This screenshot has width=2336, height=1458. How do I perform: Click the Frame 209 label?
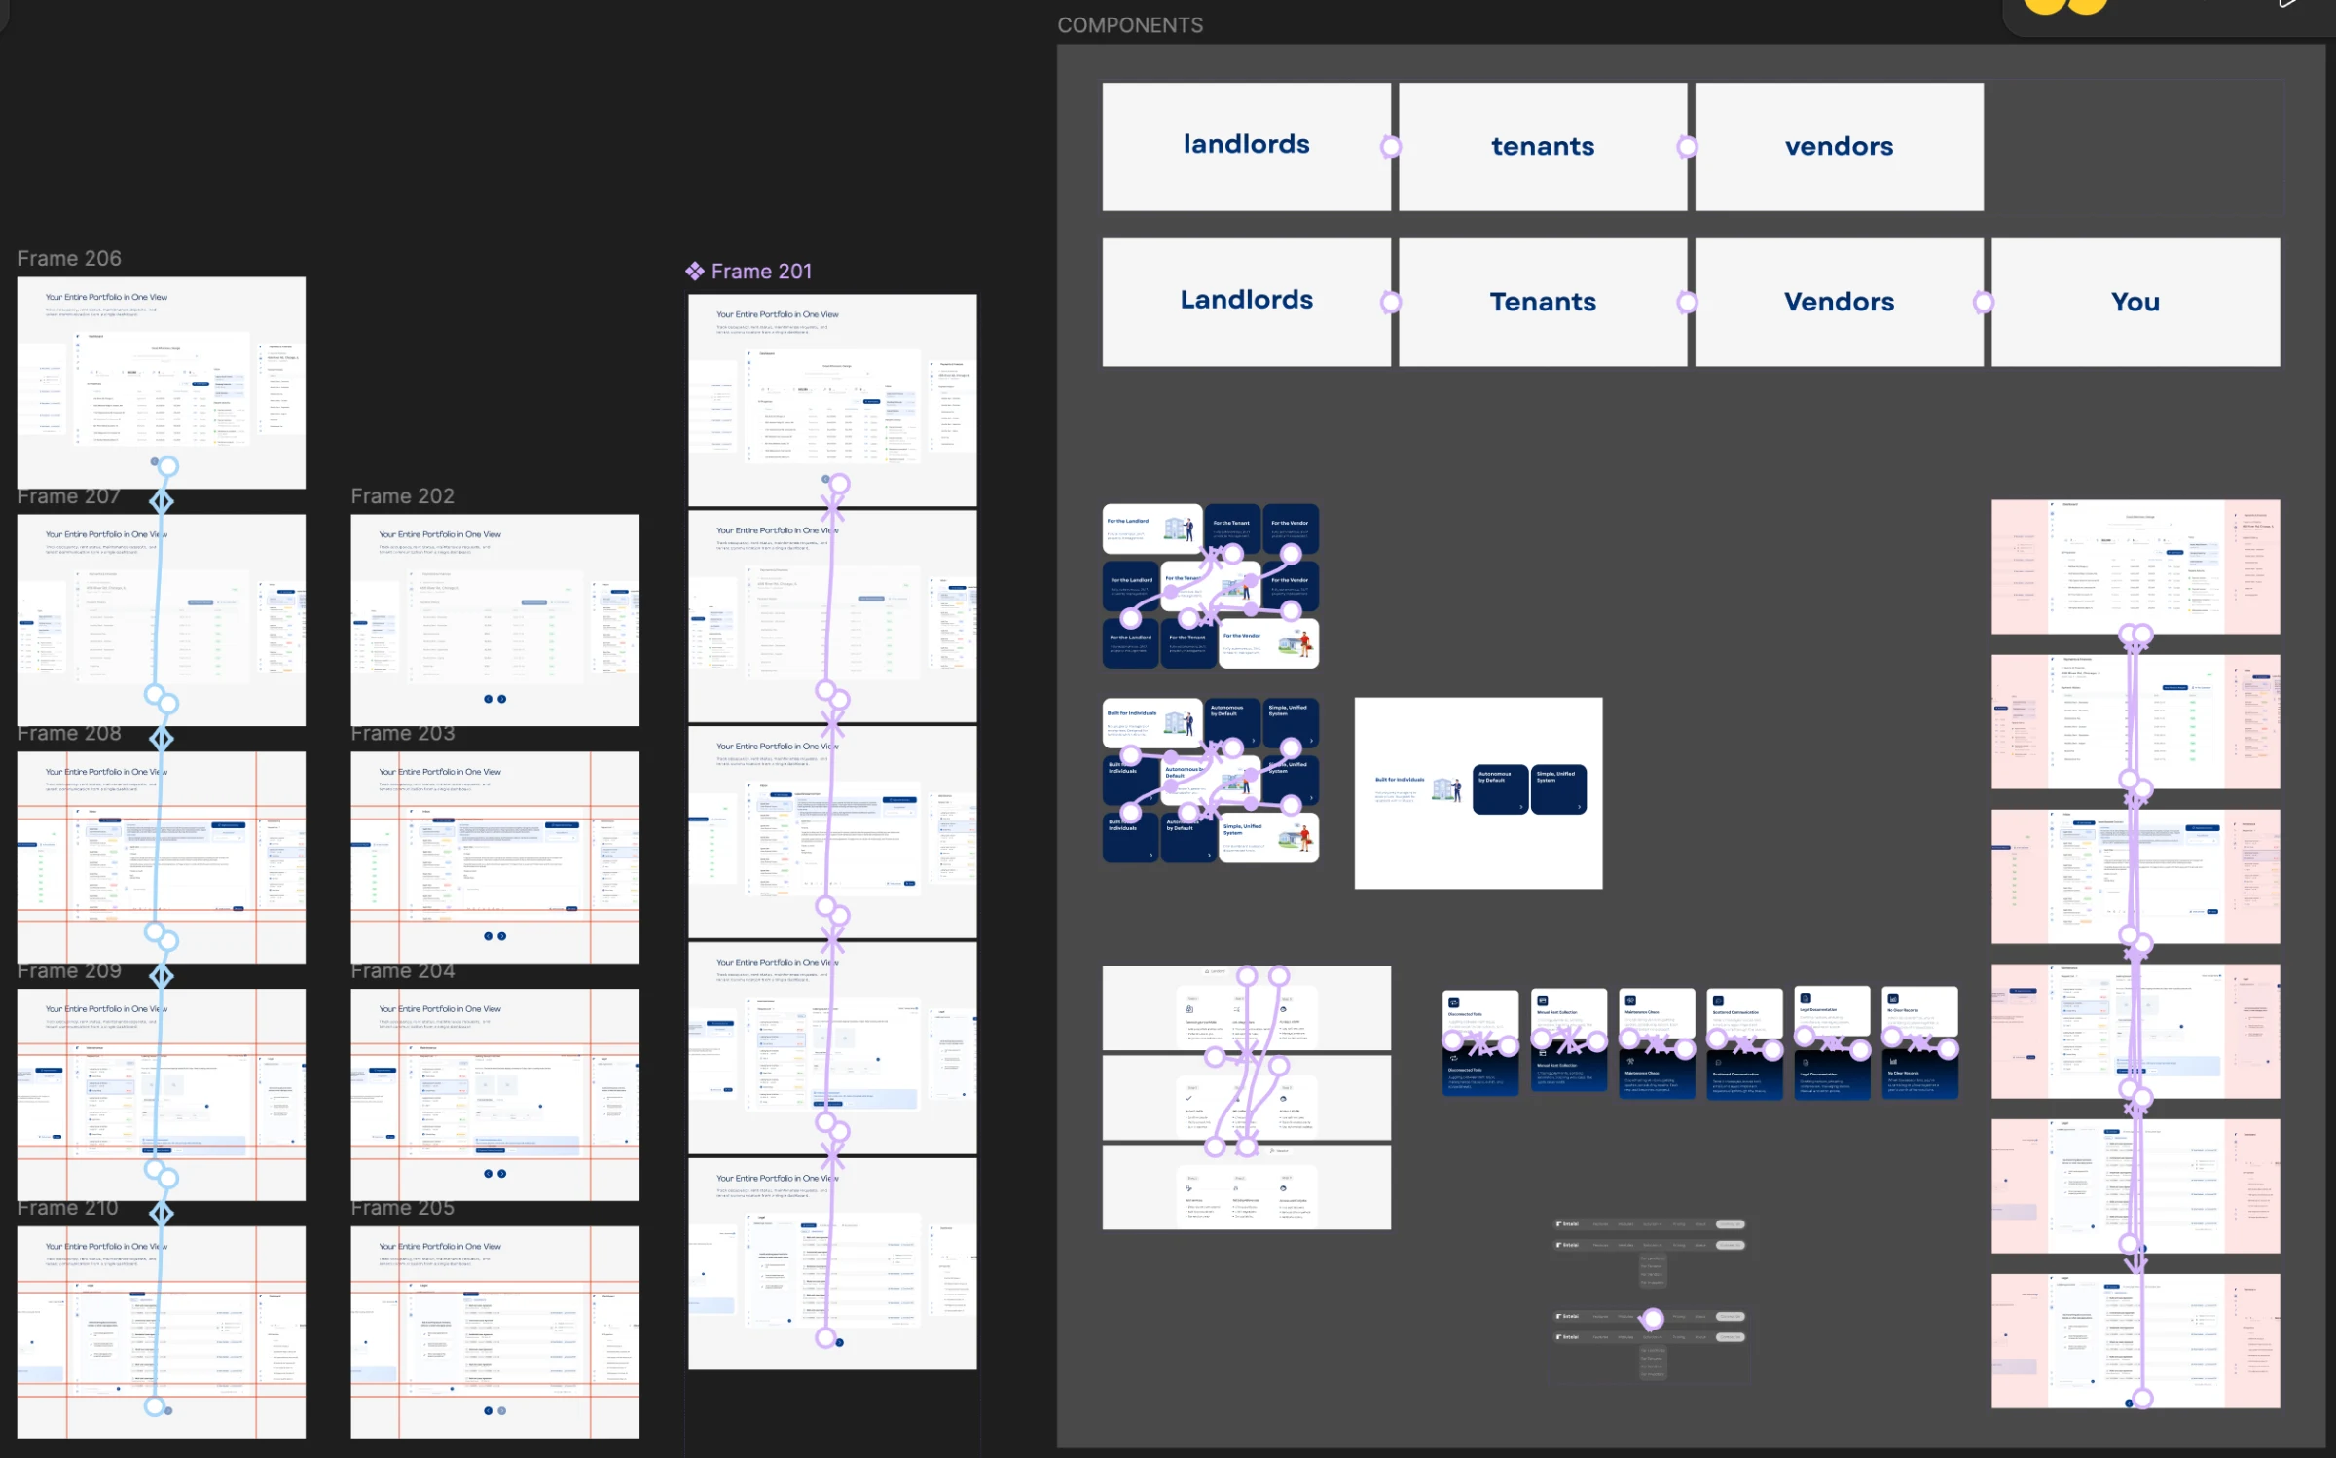click(69, 971)
